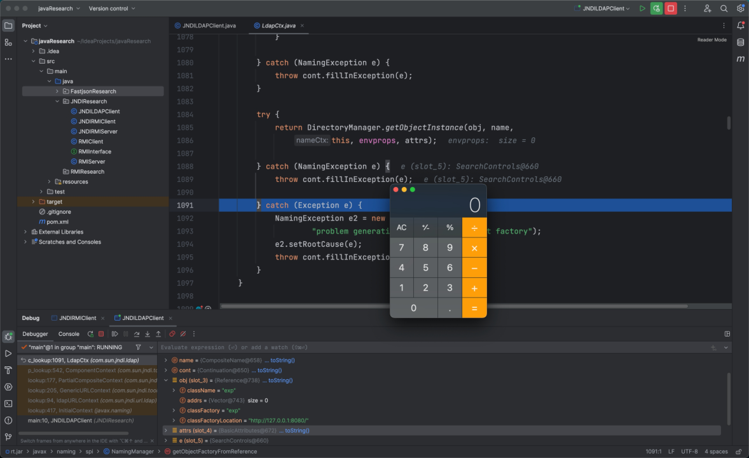Close the LdapCtx.java editor tab

[x=302, y=26]
